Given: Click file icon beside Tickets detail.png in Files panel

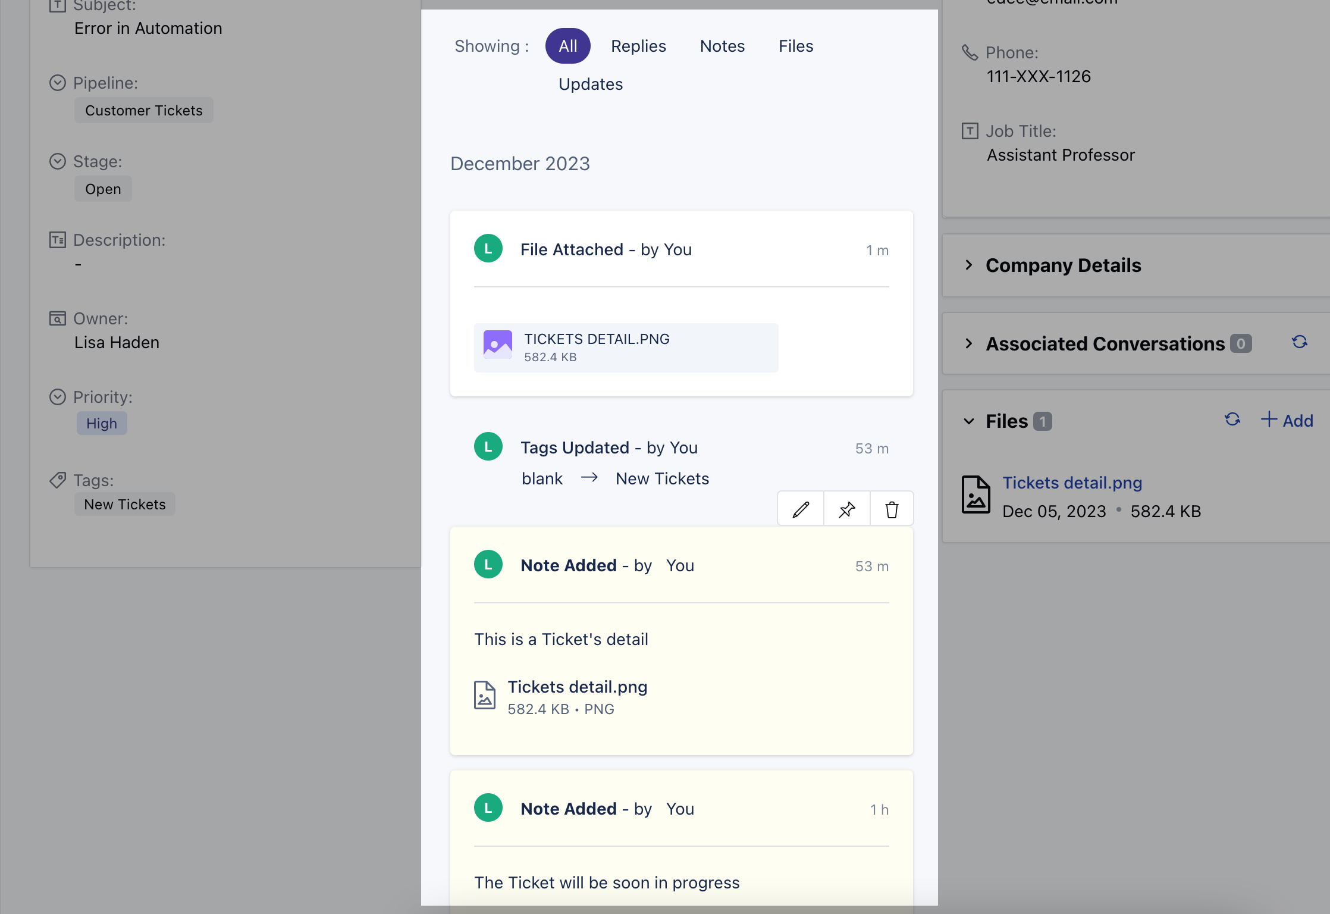Looking at the screenshot, I should [975, 495].
